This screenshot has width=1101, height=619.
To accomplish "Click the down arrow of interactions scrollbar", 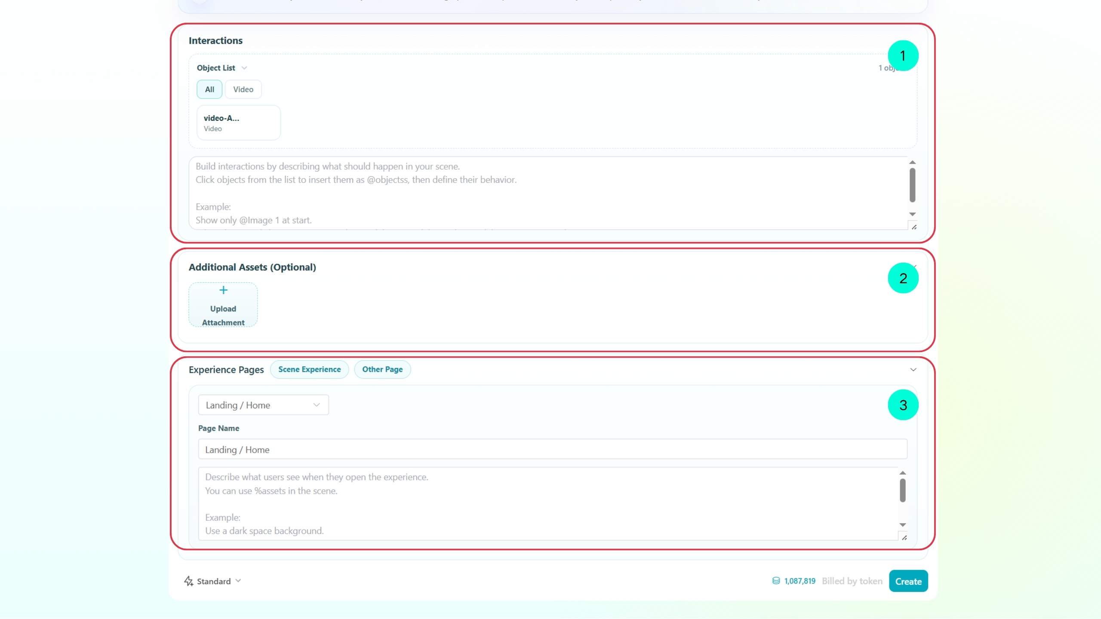I will point(912,214).
